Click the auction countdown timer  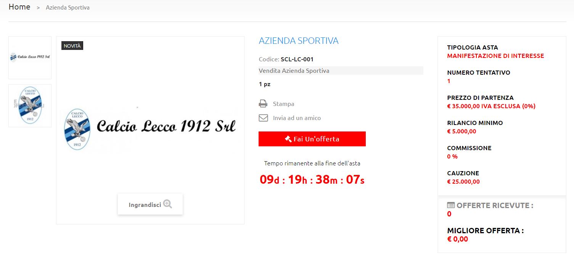tap(312, 179)
